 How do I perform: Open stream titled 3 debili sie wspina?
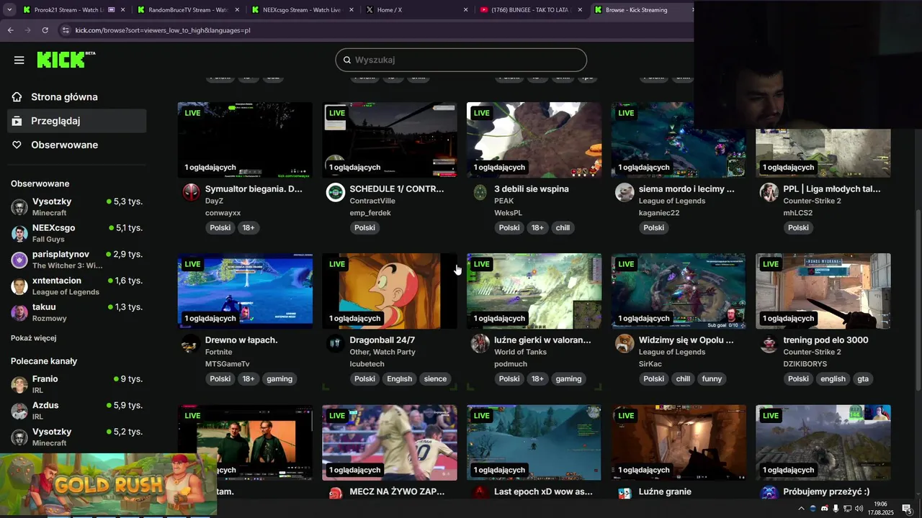532,189
